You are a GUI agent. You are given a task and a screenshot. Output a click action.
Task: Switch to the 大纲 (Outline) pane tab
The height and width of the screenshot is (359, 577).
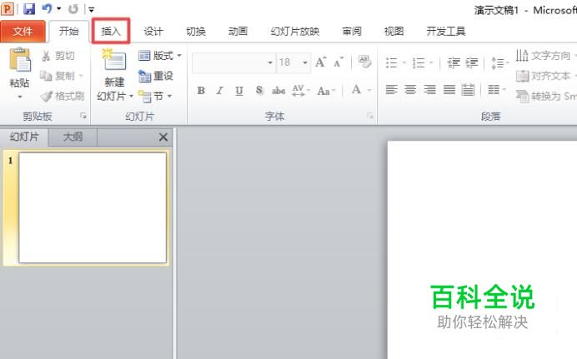(73, 137)
